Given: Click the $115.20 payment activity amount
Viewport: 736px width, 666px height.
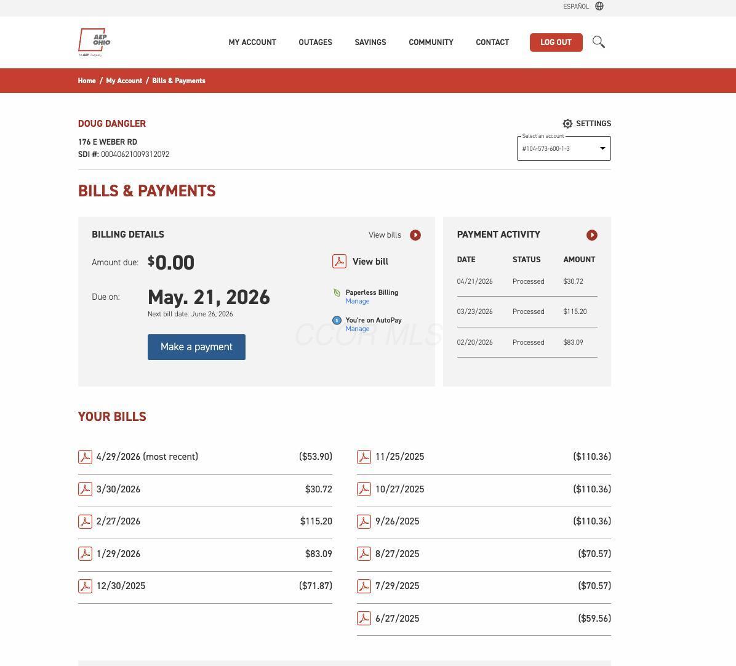Looking at the screenshot, I should click(575, 311).
